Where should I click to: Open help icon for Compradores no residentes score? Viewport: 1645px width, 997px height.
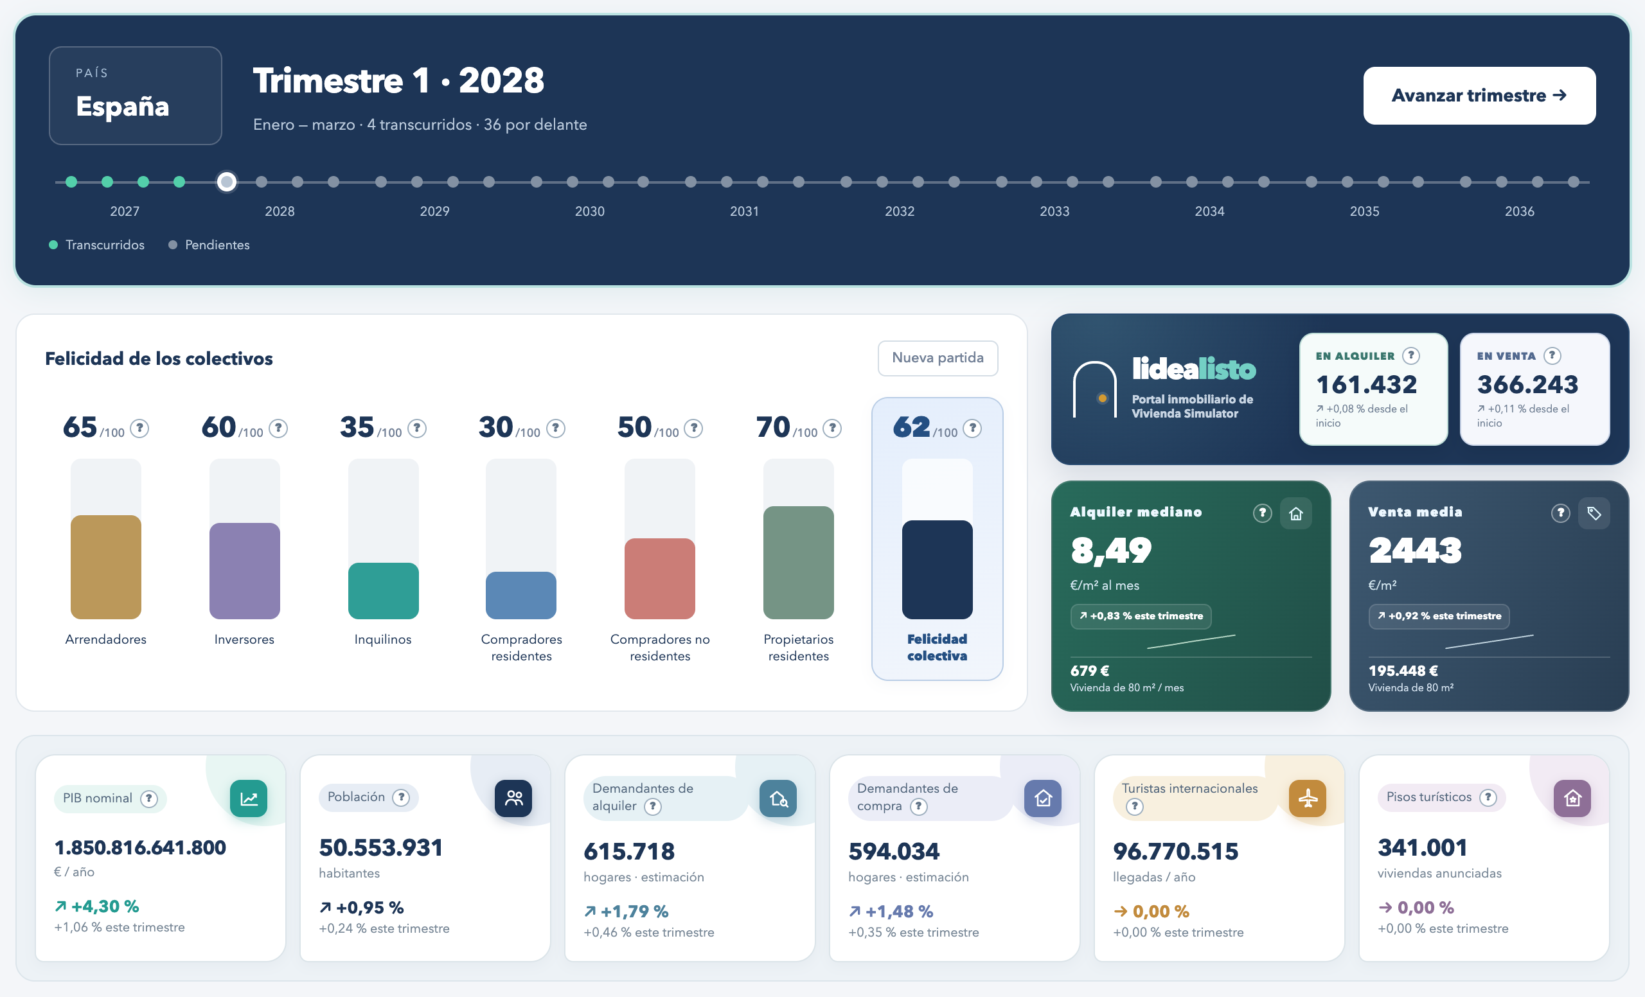pos(693,428)
